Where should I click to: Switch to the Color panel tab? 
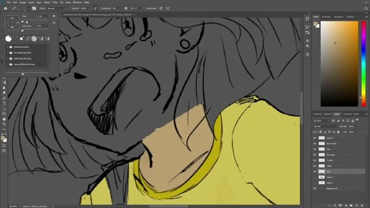click(316, 17)
